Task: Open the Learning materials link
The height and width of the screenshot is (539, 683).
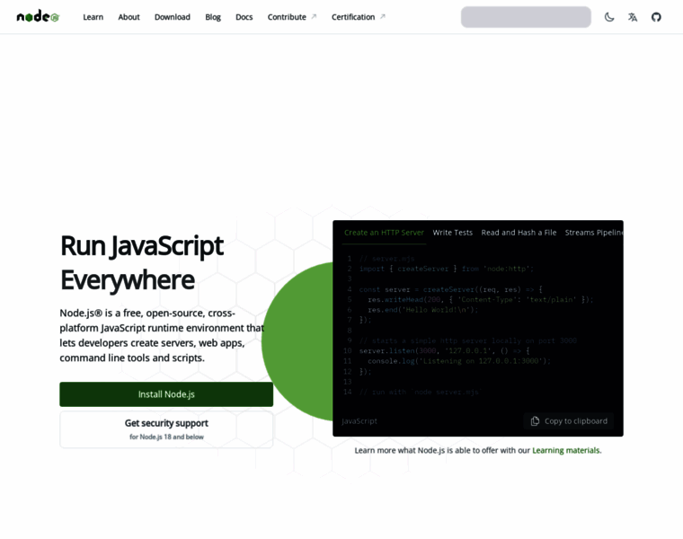Action: point(566,450)
